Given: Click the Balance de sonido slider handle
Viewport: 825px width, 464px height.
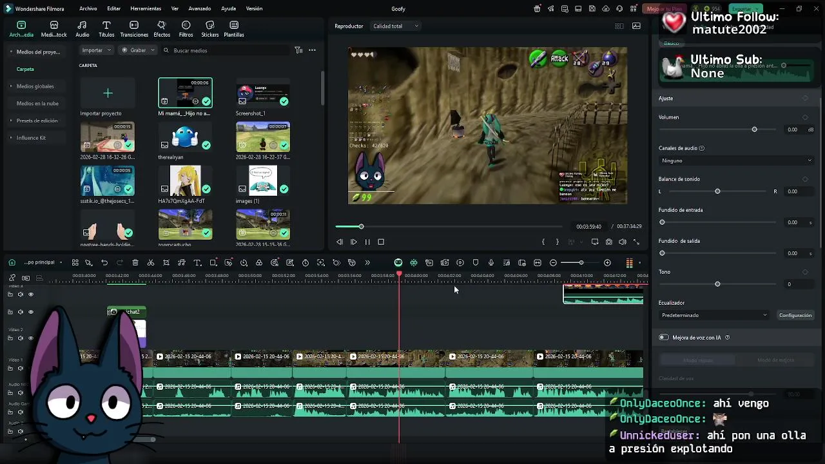Looking at the screenshot, I should point(717,191).
